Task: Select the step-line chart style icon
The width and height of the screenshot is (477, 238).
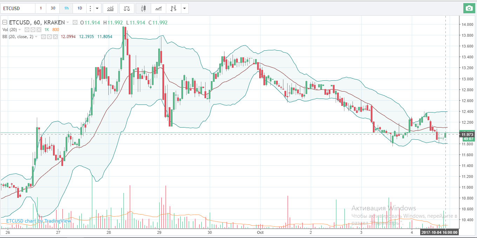Action: 173,8
